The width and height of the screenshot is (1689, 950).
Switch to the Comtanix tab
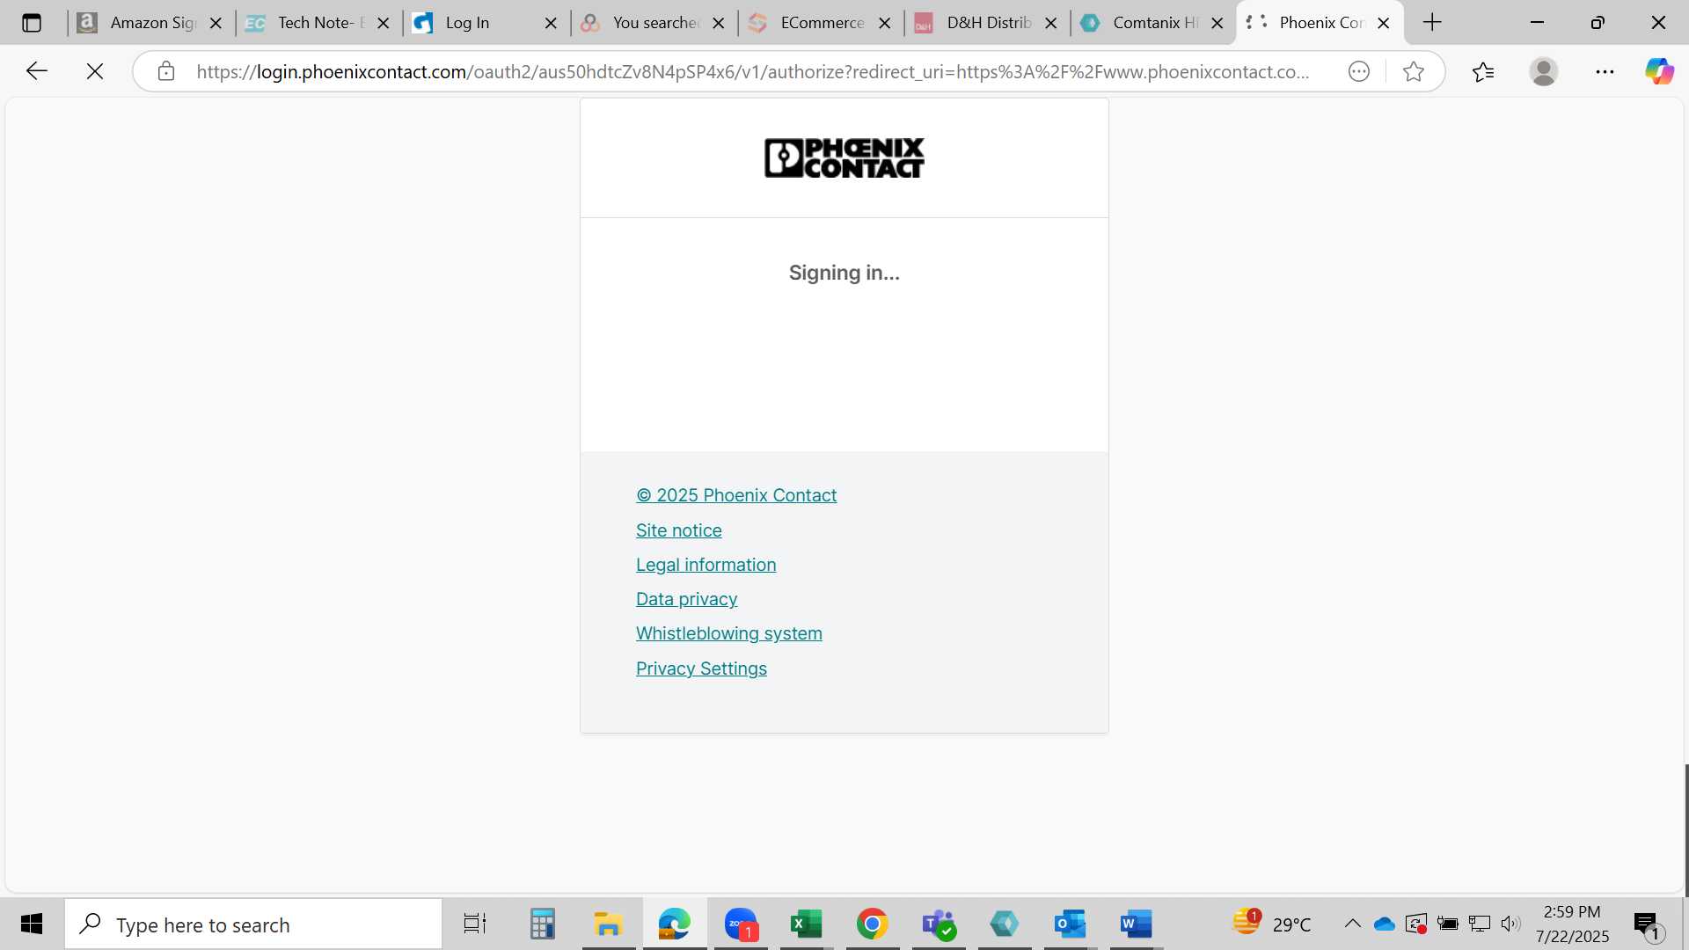tap(1152, 23)
